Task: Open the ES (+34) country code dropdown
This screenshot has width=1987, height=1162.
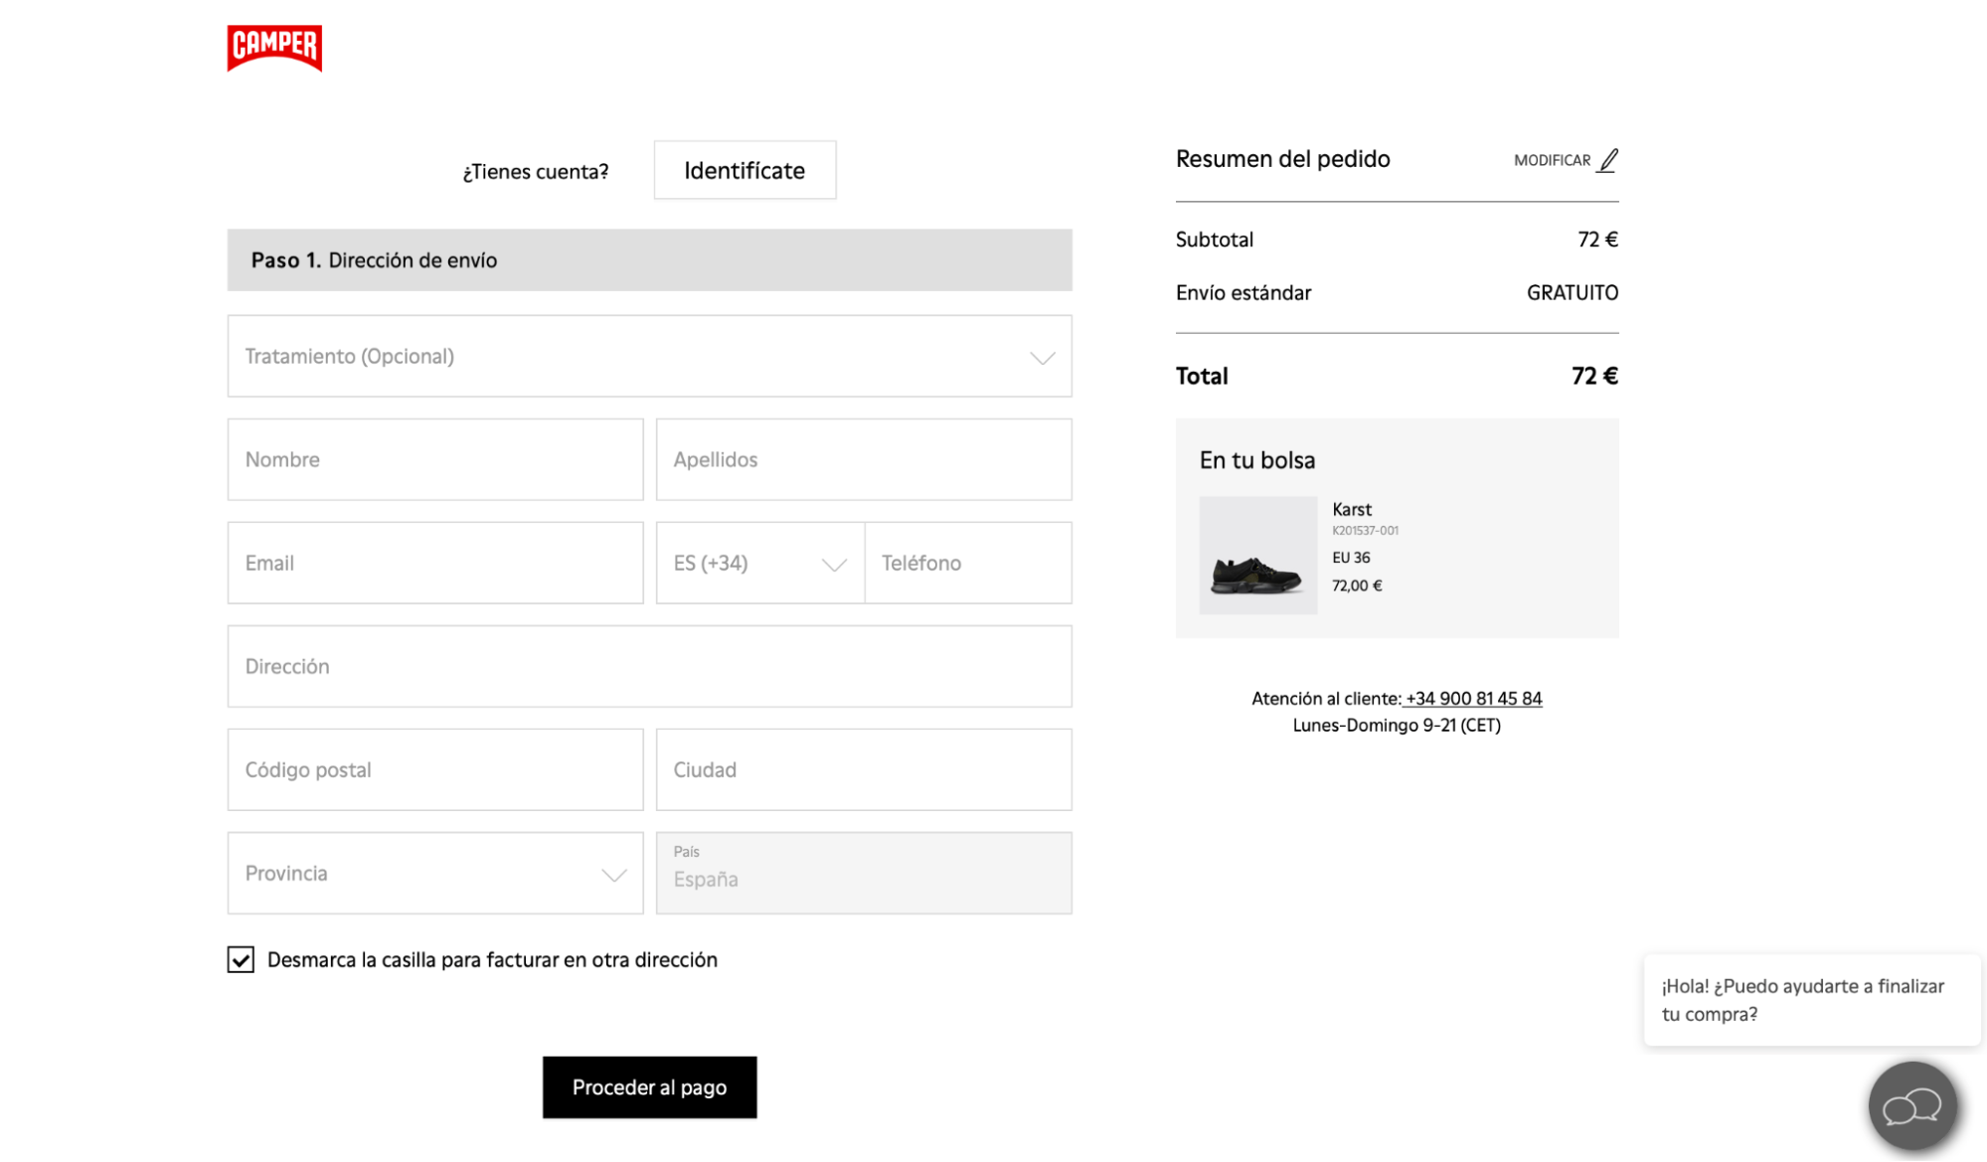Action: tap(760, 563)
